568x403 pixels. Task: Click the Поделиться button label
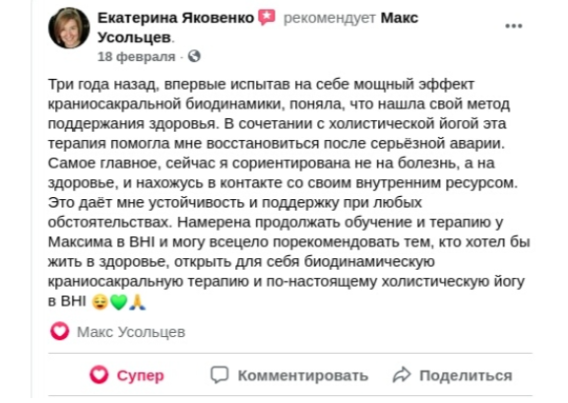(466, 375)
